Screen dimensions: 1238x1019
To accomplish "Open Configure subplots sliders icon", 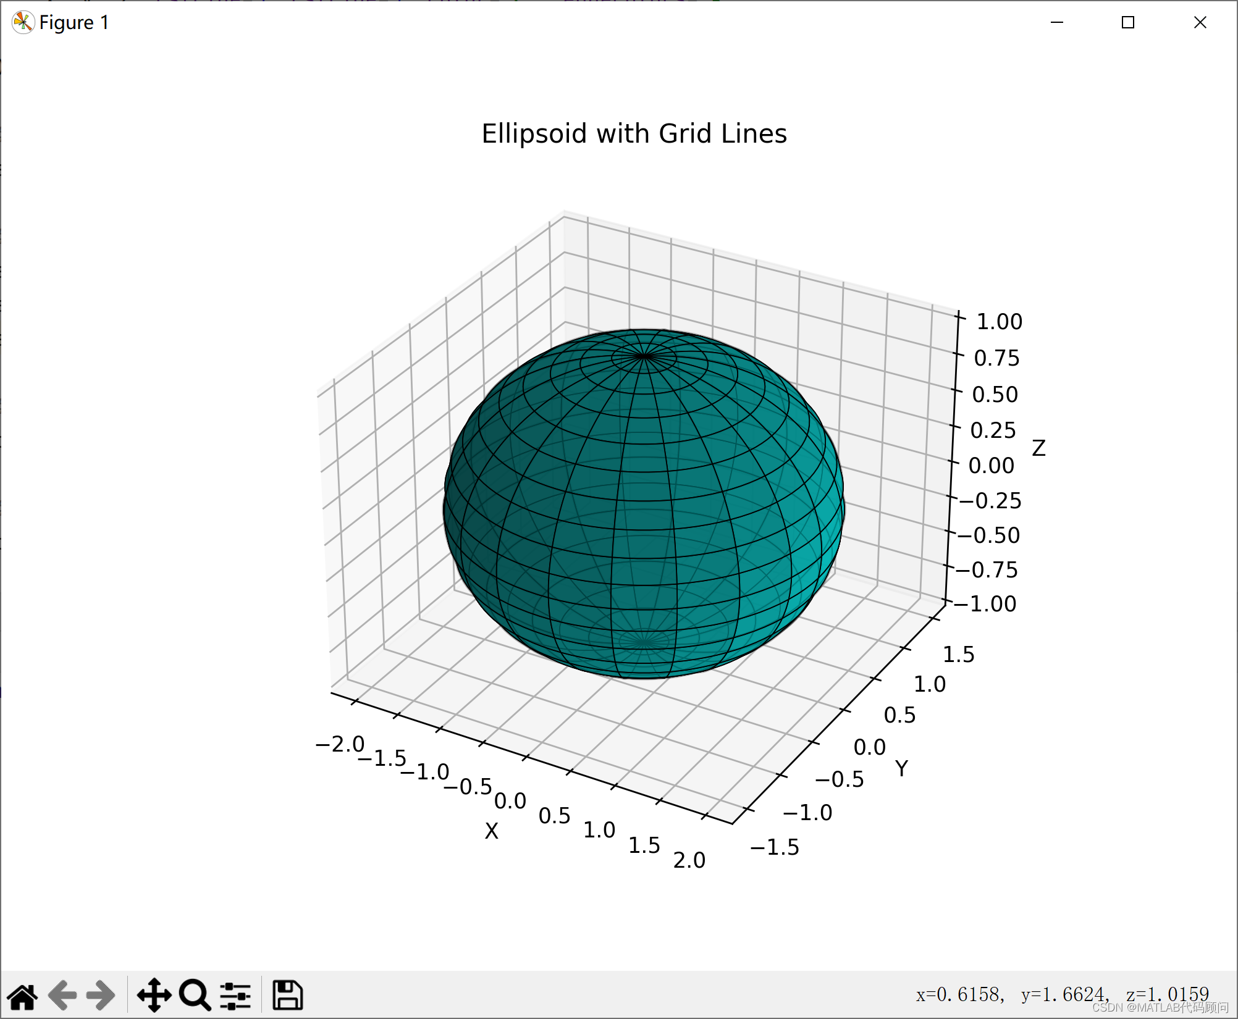I will click(x=235, y=995).
